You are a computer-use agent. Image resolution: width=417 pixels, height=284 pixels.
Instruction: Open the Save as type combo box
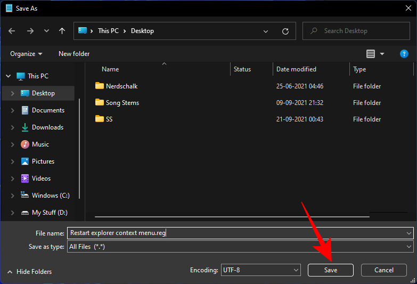240,247
